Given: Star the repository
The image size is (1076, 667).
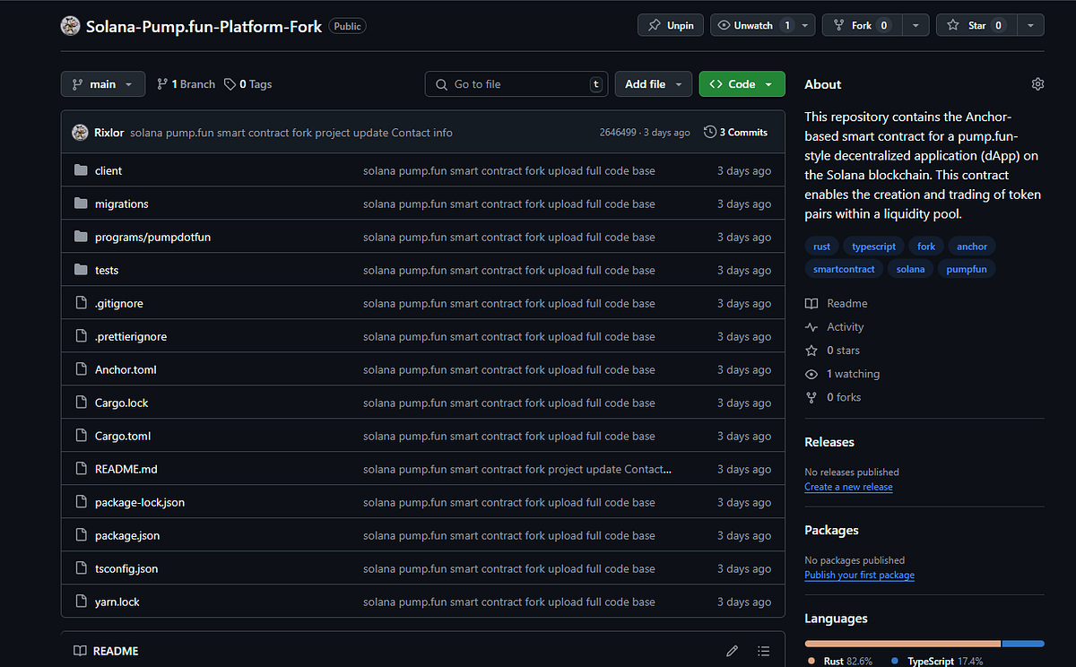Looking at the screenshot, I should click(976, 26).
